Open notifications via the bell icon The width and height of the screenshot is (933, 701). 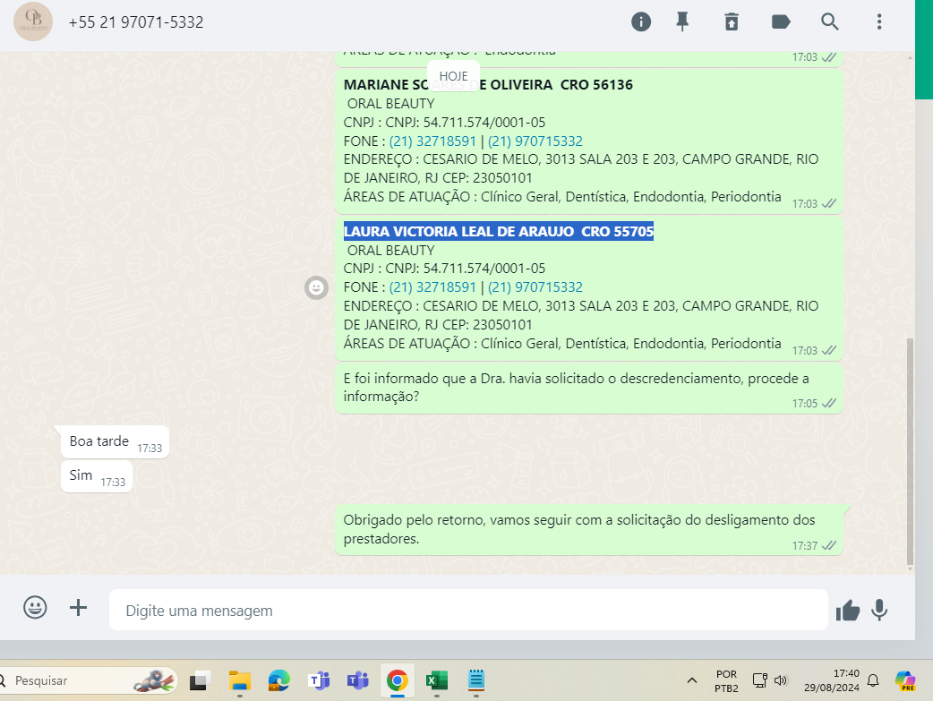click(873, 680)
